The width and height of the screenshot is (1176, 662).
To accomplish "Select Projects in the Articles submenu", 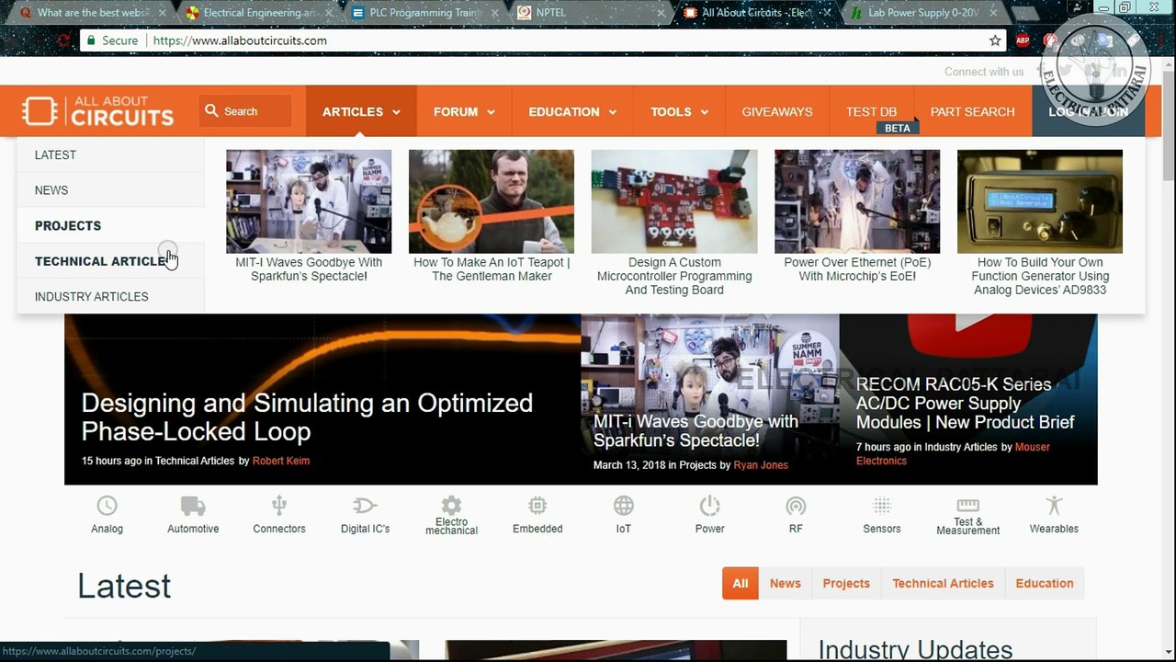I will click(x=110, y=225).
